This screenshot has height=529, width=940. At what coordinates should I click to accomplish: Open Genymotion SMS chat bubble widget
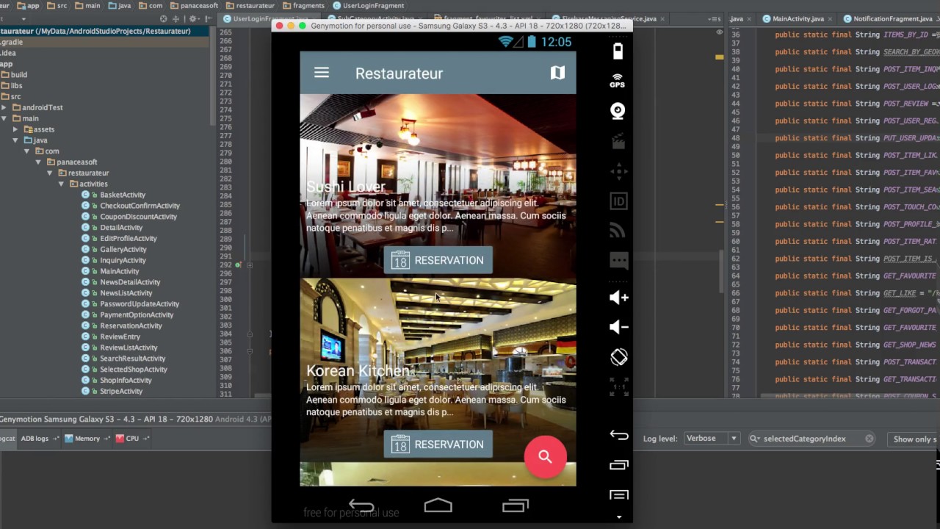[618, 260]
